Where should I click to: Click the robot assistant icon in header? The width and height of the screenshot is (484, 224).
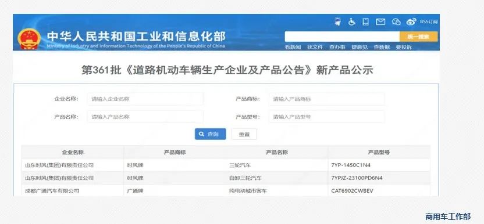point(338,21)
